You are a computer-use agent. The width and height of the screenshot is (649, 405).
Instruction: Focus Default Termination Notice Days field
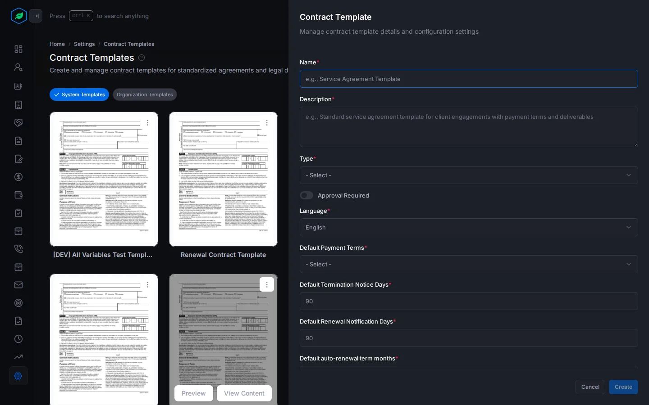469,301
